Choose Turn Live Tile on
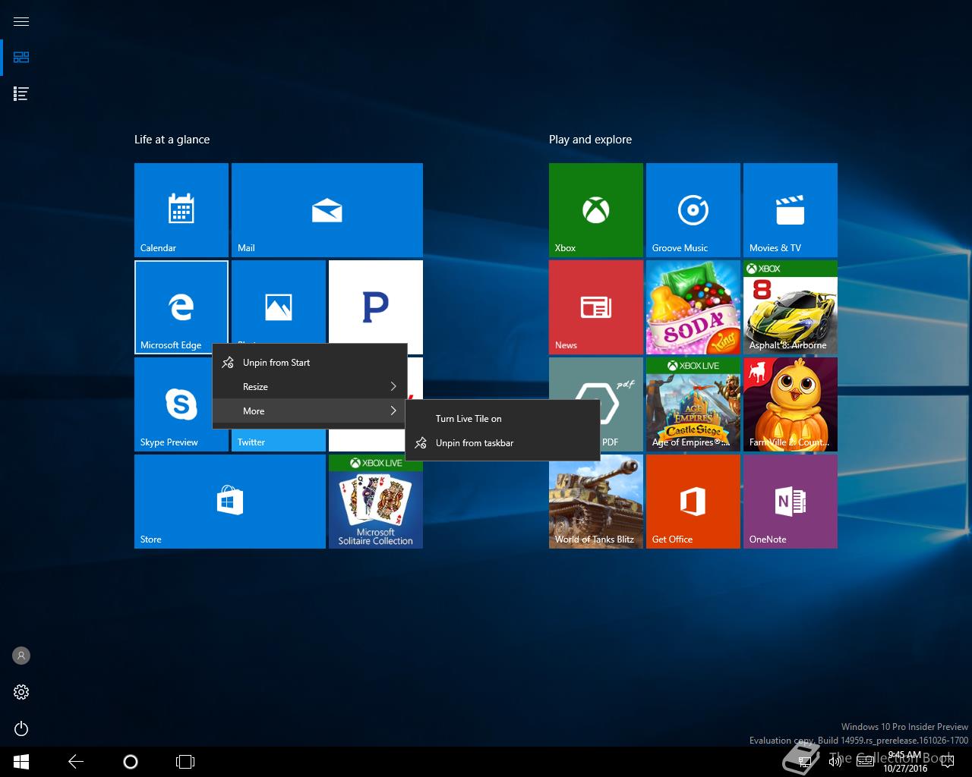The width and height of the screenshot is (972, 777). pyautogui.click(x=503, y=419)
